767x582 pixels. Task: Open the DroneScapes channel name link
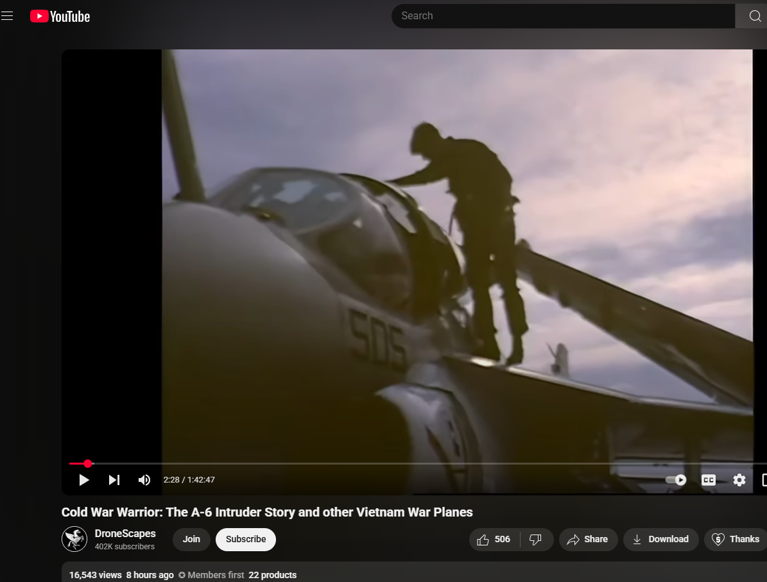[x=125, y=534]
